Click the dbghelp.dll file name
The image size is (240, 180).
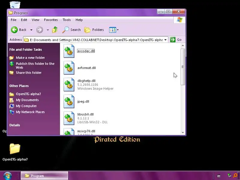click(86, 81)
